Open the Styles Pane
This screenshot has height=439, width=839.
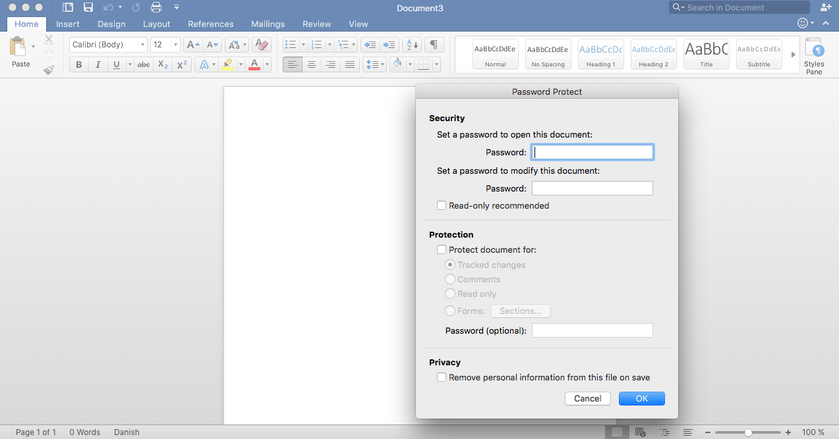(814, 55)
